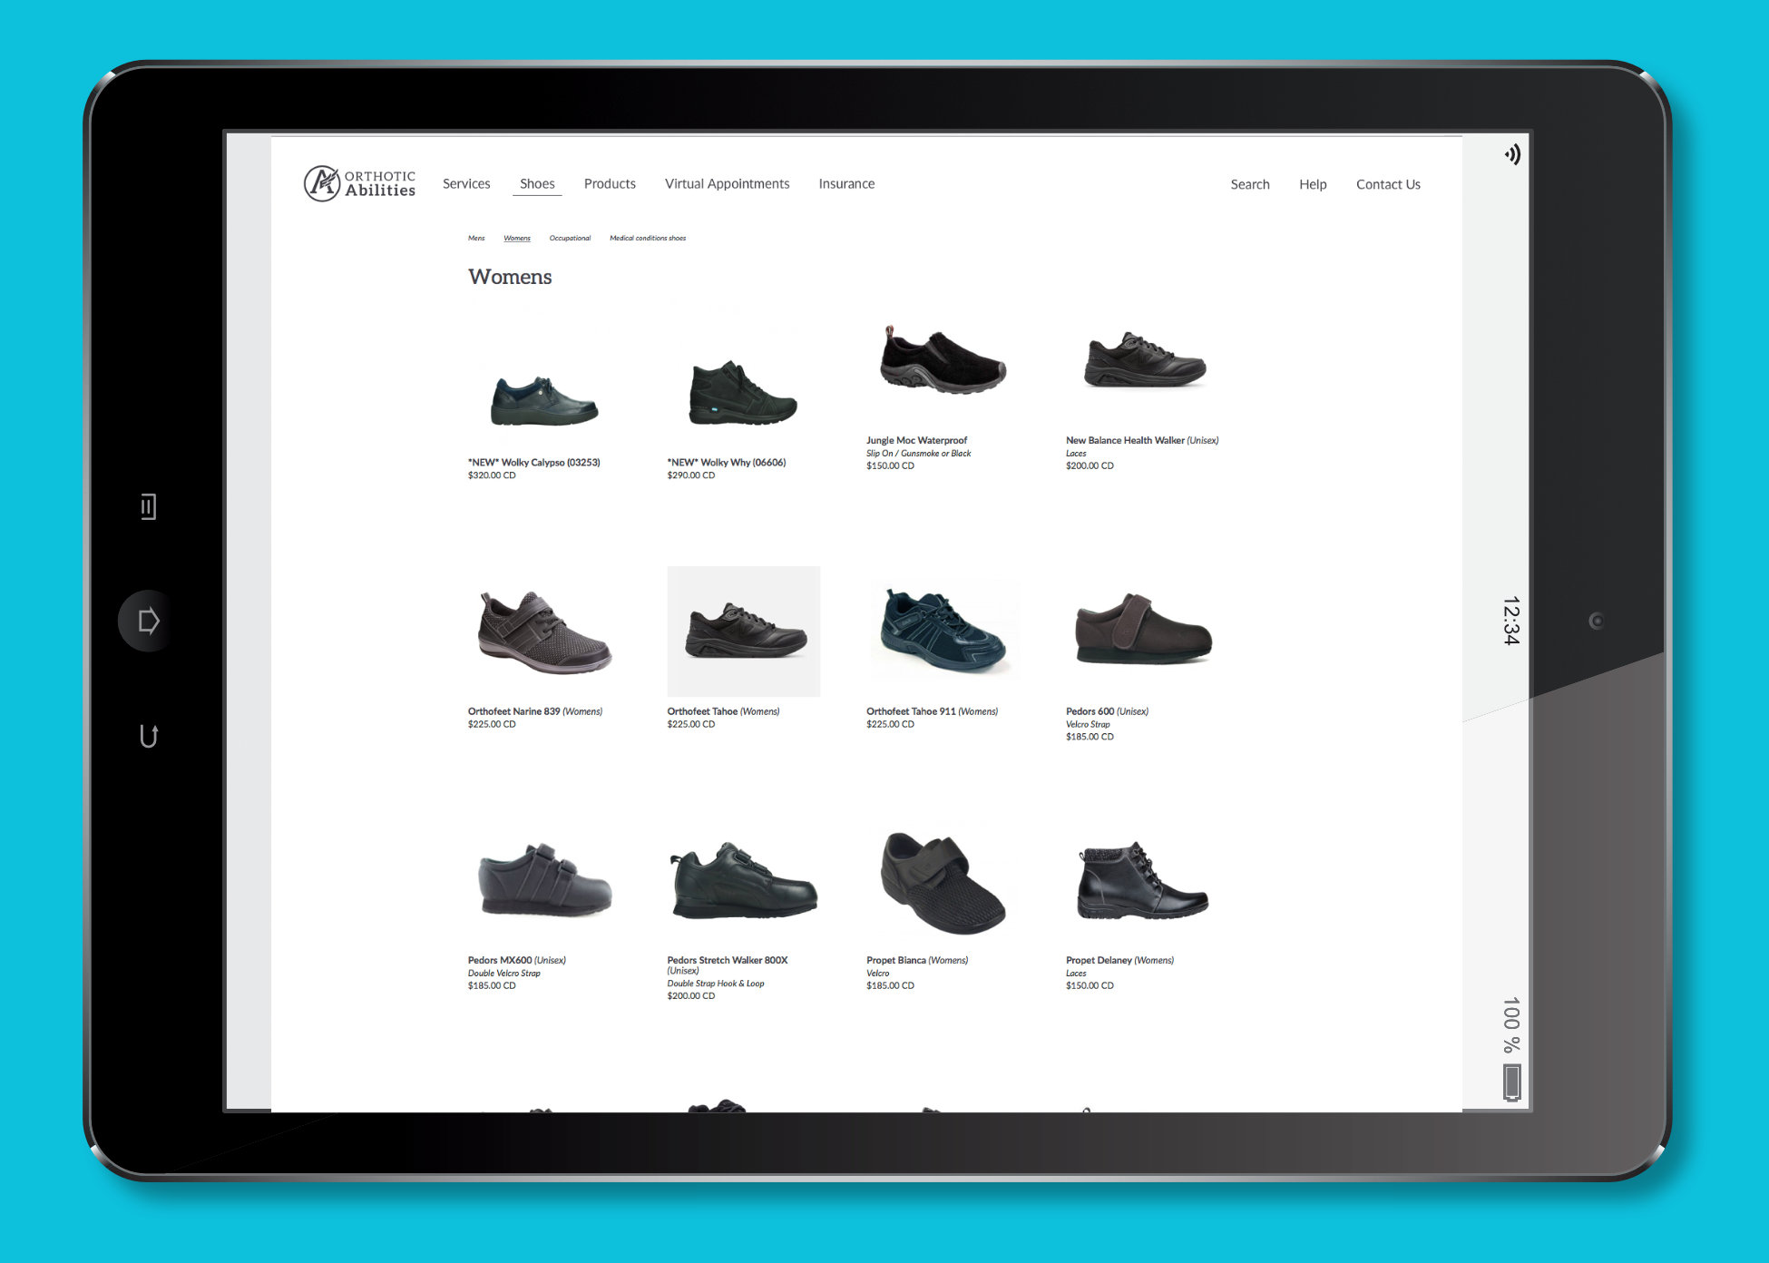Open the Insurance page
The width and height of the screenshot is (1769, 1263).
[846, 183]
